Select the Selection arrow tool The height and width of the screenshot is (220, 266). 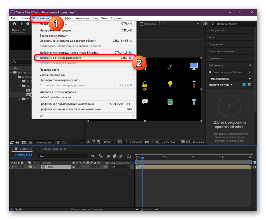click(22, 24)
